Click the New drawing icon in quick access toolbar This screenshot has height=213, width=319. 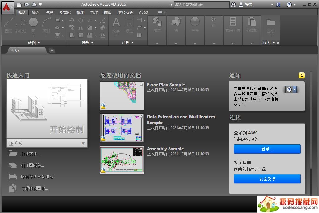point(19,5)
